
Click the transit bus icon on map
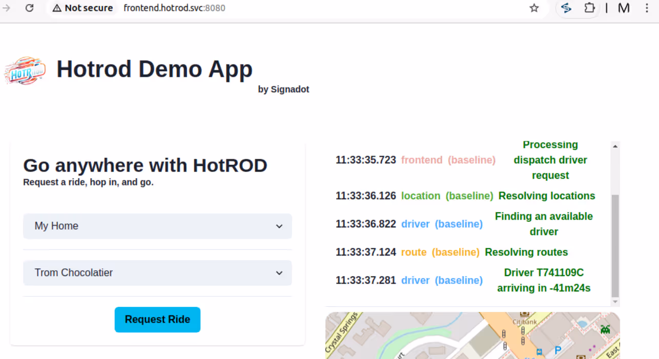pyautogui.click(x=539, y=351)
